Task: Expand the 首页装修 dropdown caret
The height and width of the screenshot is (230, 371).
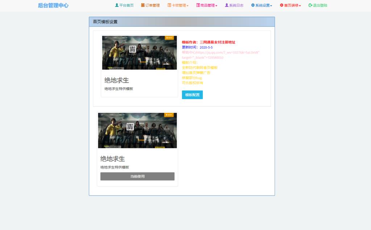Action: pos(300,6)
